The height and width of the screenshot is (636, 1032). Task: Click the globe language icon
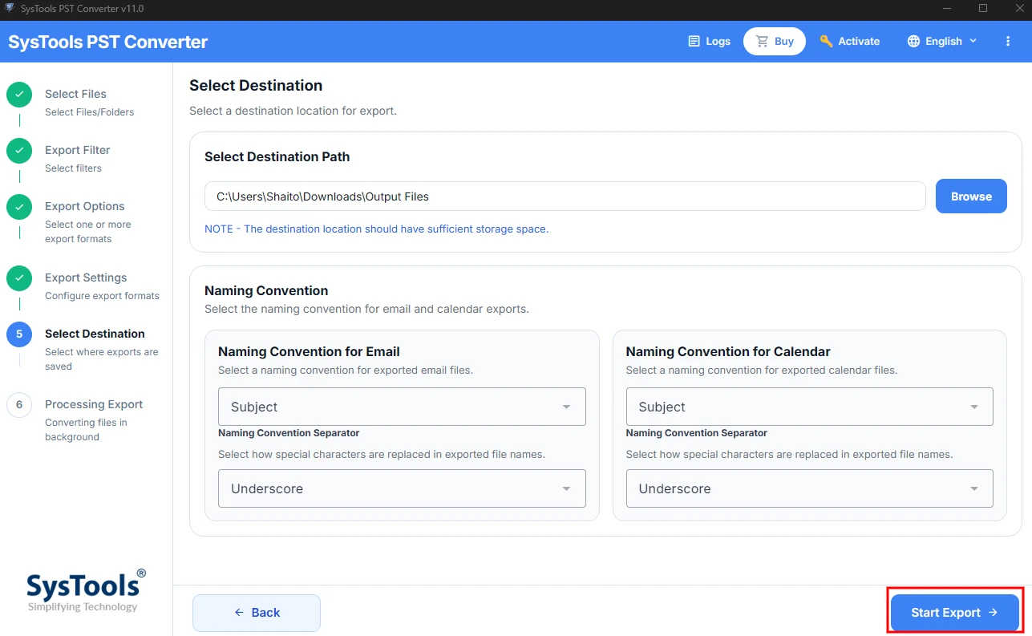(913, 41)
